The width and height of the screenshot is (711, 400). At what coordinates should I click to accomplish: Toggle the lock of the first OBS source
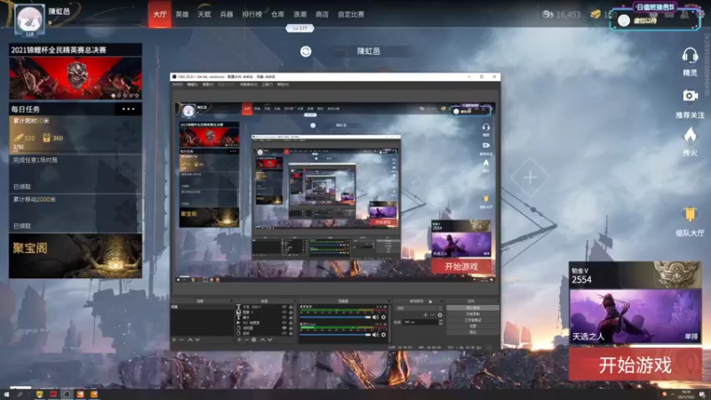pyautogui.click(x=292, y=307)
